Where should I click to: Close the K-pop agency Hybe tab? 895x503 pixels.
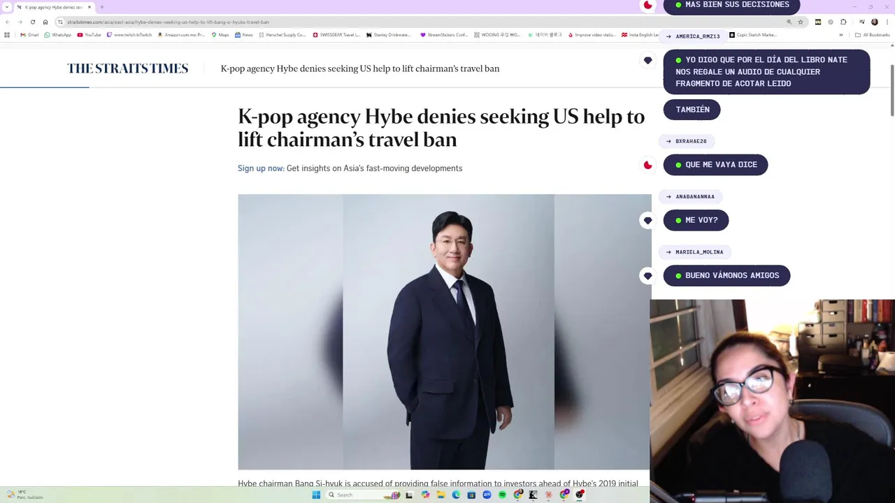(x=89, y=7)
